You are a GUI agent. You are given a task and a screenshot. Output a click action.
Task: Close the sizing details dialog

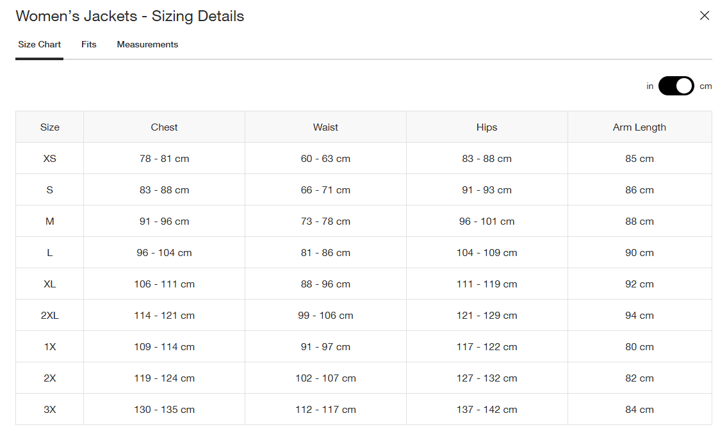[x=705, y=16]
